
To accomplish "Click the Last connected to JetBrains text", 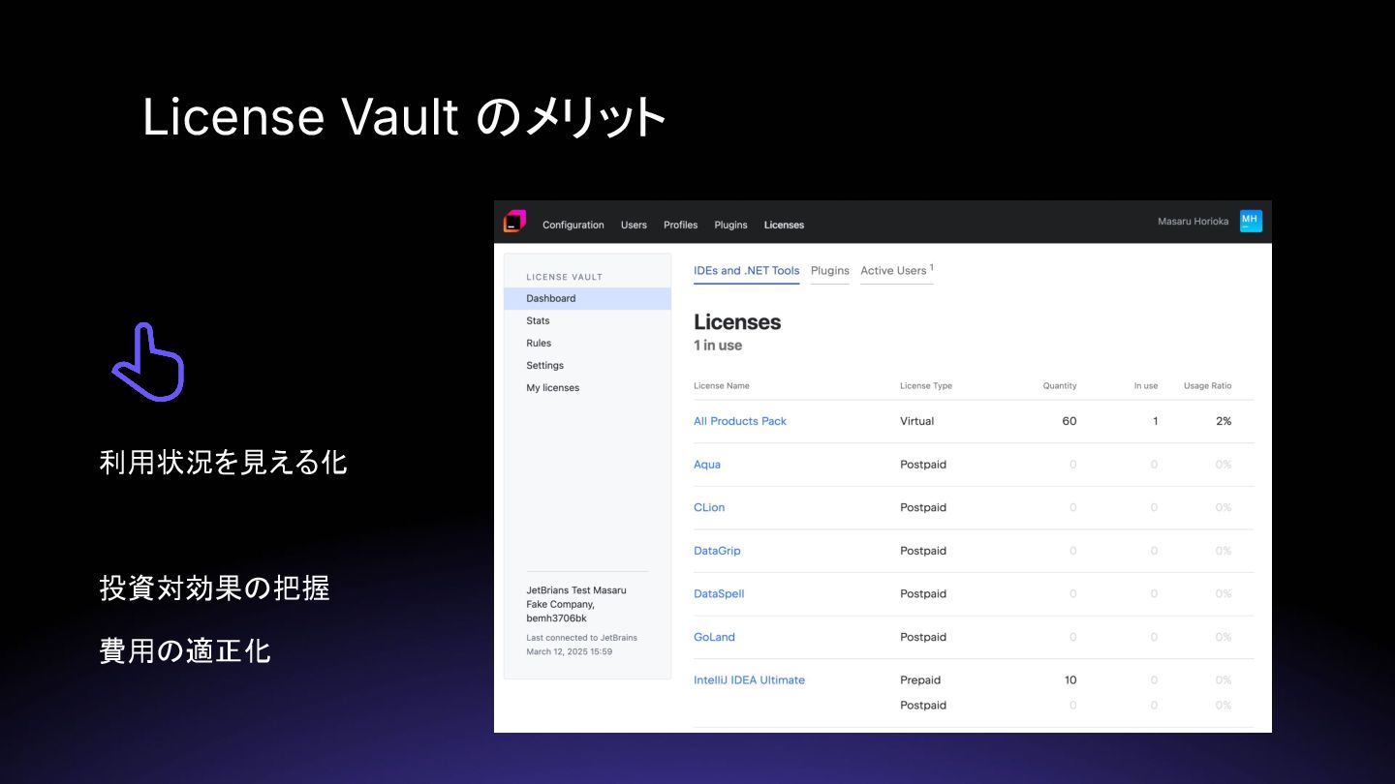I will (x=581, y=637).
